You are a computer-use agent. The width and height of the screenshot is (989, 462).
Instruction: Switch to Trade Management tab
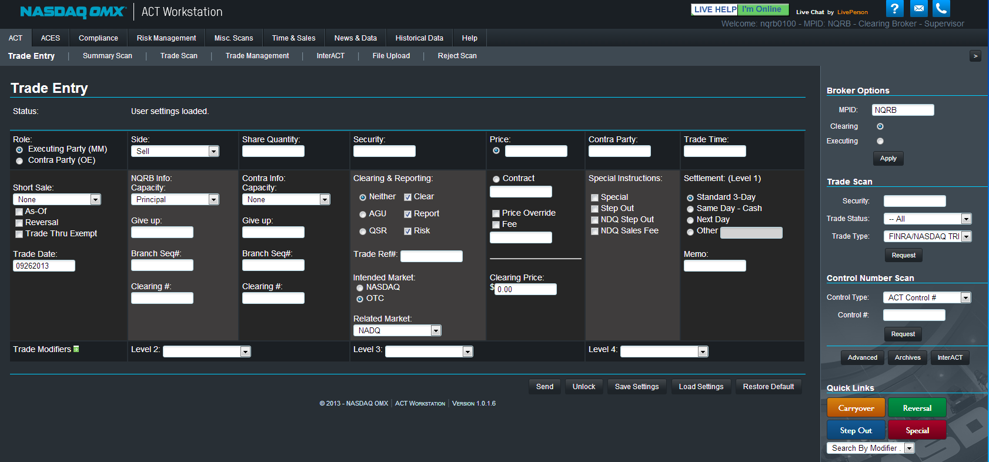click(x=258, y=56)
